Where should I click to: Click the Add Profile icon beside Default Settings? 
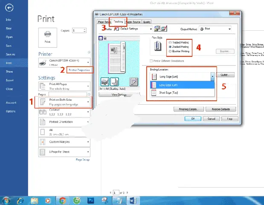click(x=157, y=29)
